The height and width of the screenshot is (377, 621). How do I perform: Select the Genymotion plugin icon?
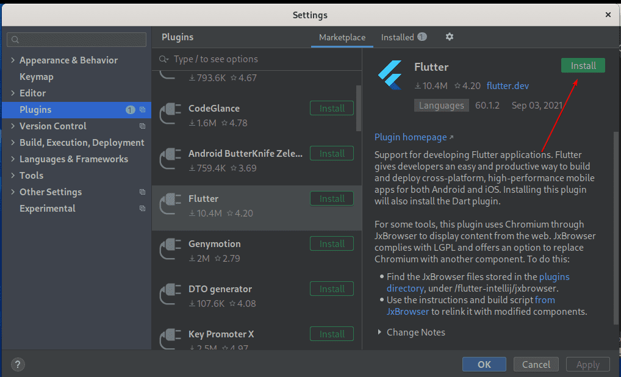[170, 250]
